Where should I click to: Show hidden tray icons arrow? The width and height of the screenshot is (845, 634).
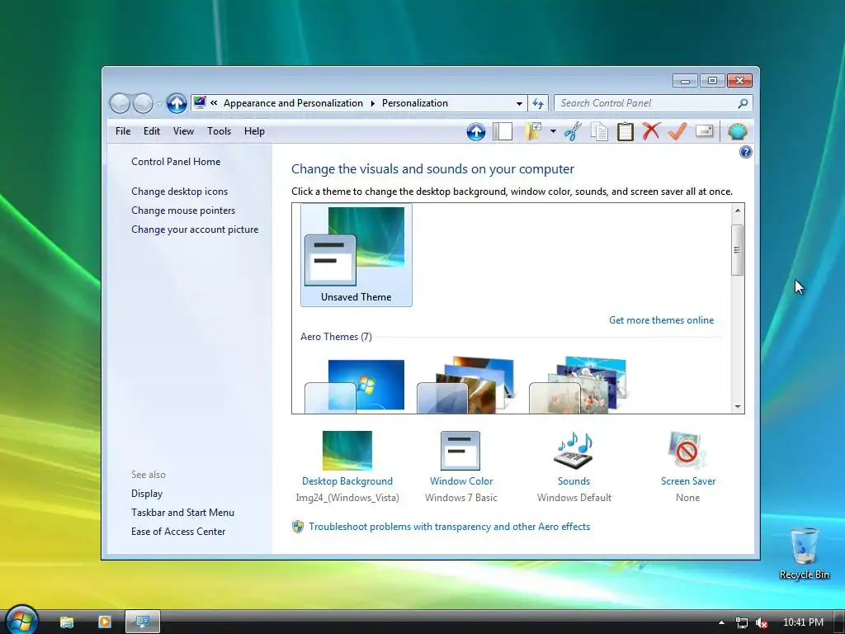721,622
